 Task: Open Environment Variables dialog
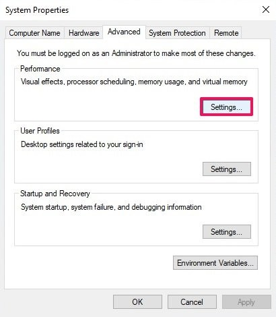point(215,263)
